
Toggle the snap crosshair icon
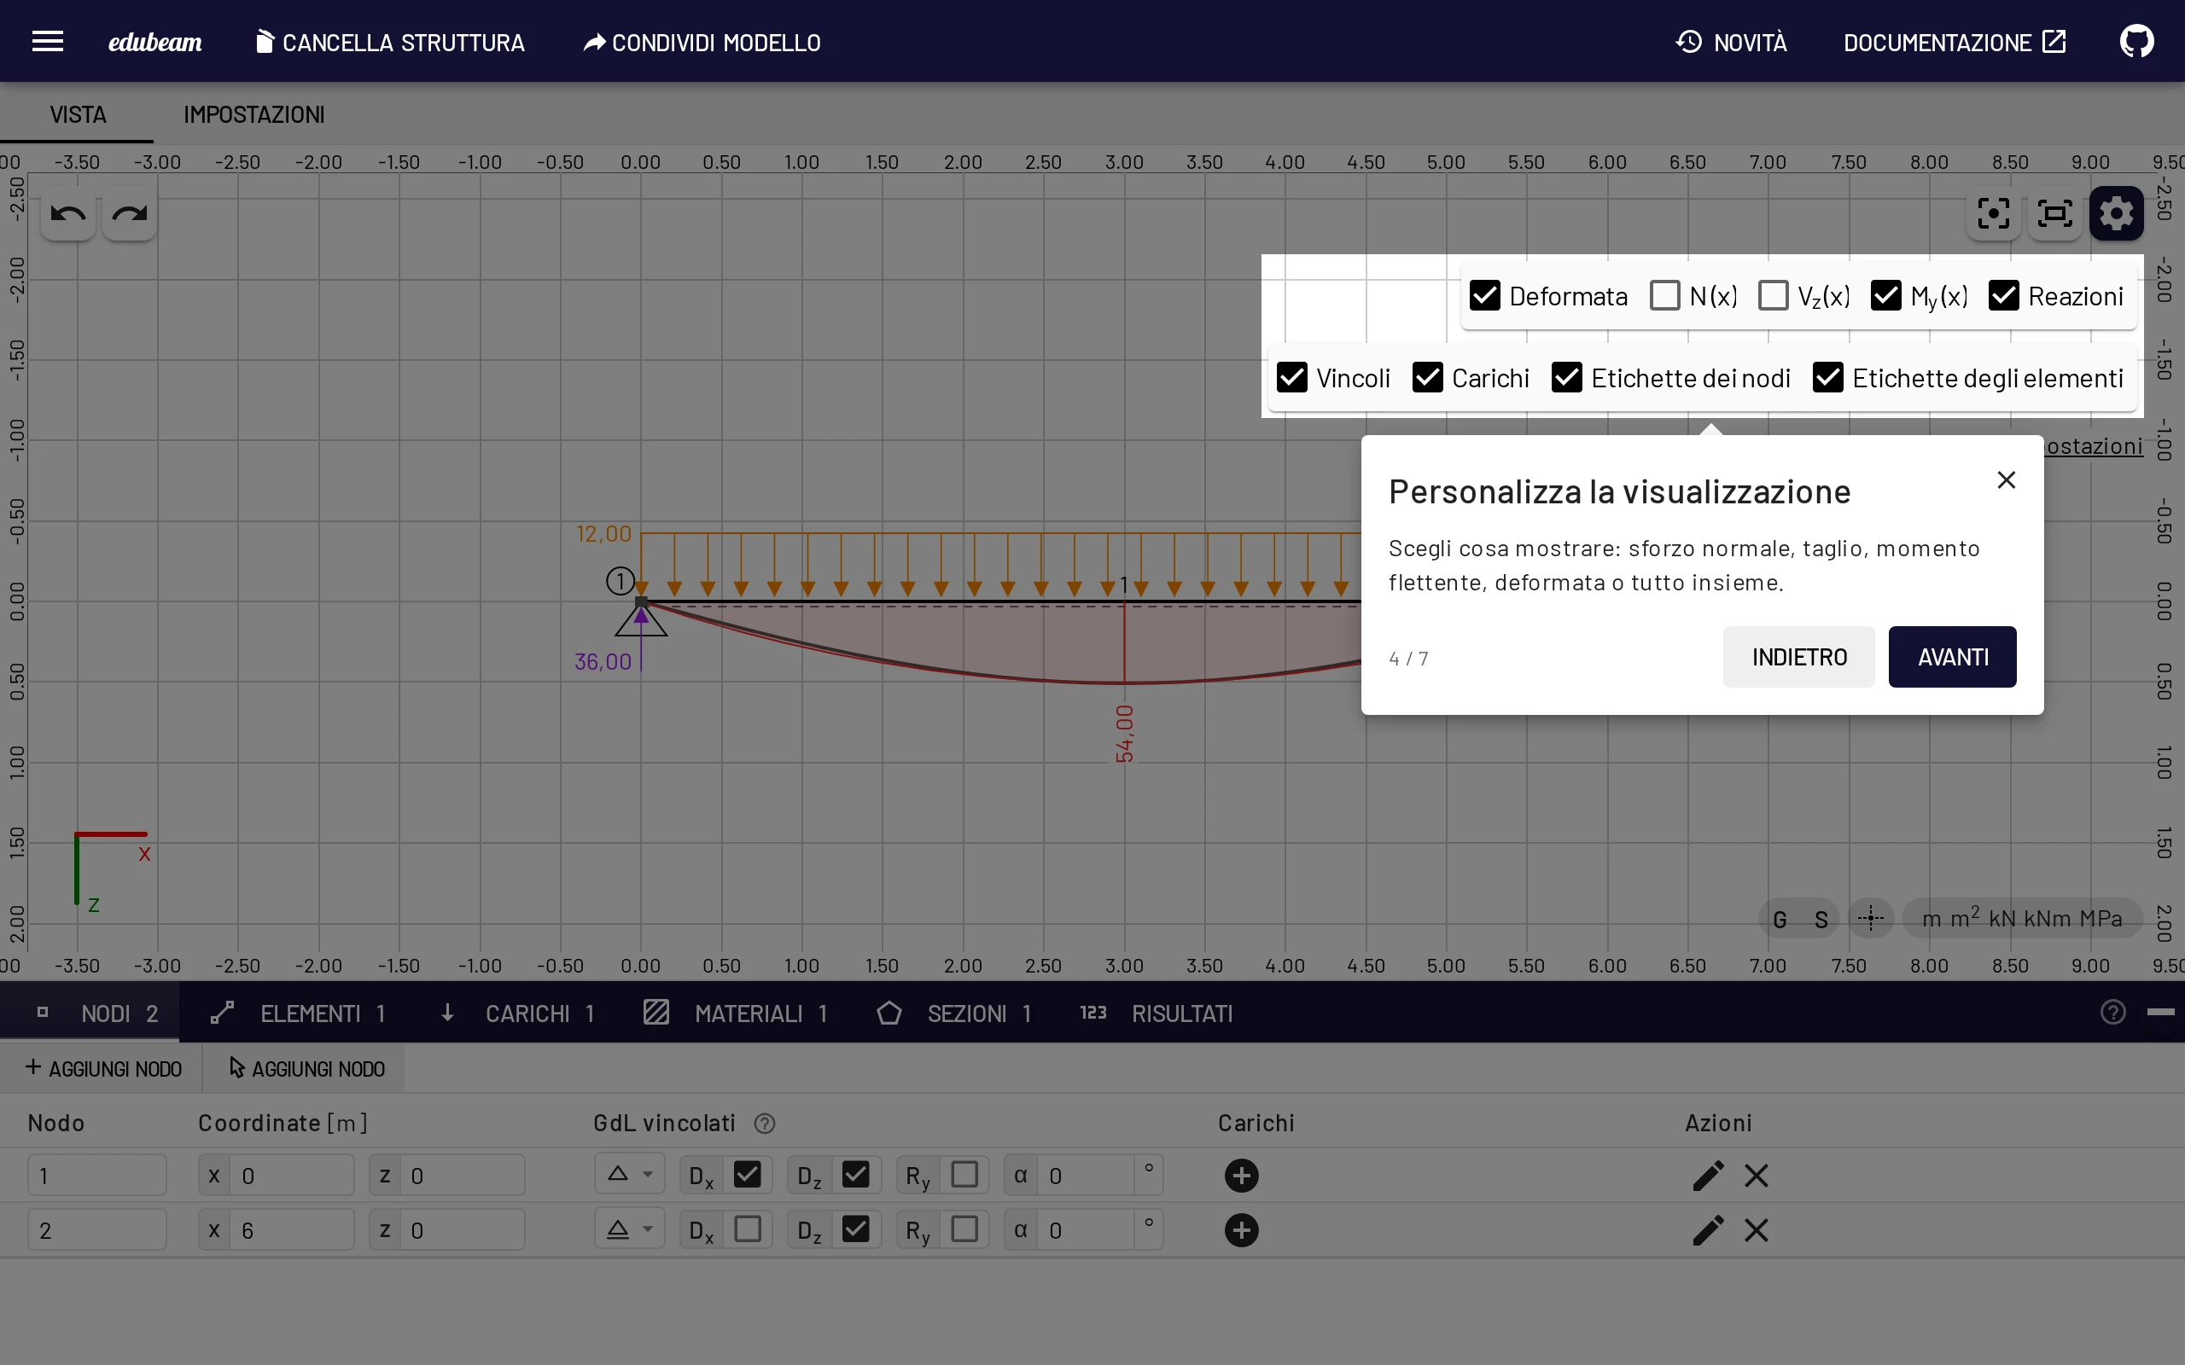[1871, 918]
